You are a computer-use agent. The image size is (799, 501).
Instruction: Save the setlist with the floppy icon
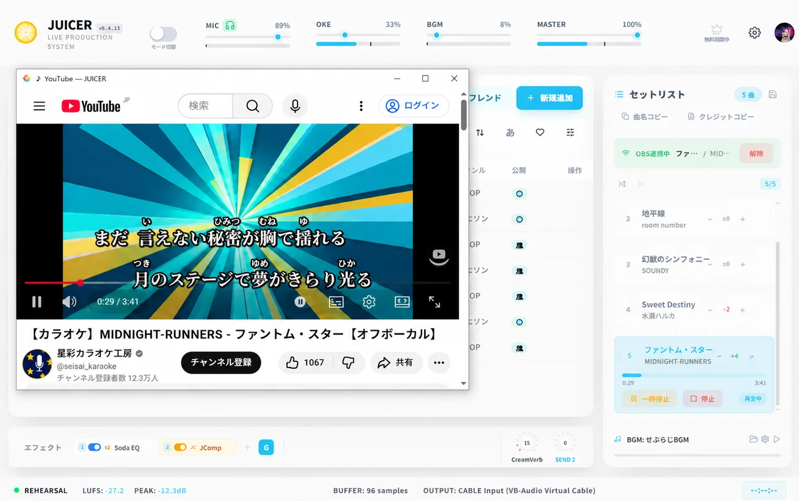click(773, 94)
